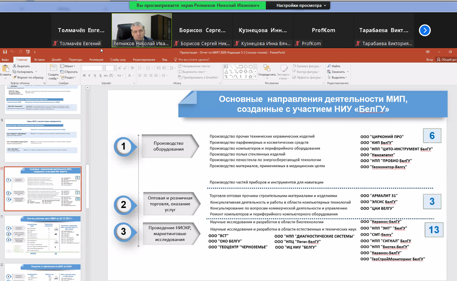The width and height of the screenshot is (457, 281).
Task: Click the Общий доступ share button
Action: (x=446, y=59)
